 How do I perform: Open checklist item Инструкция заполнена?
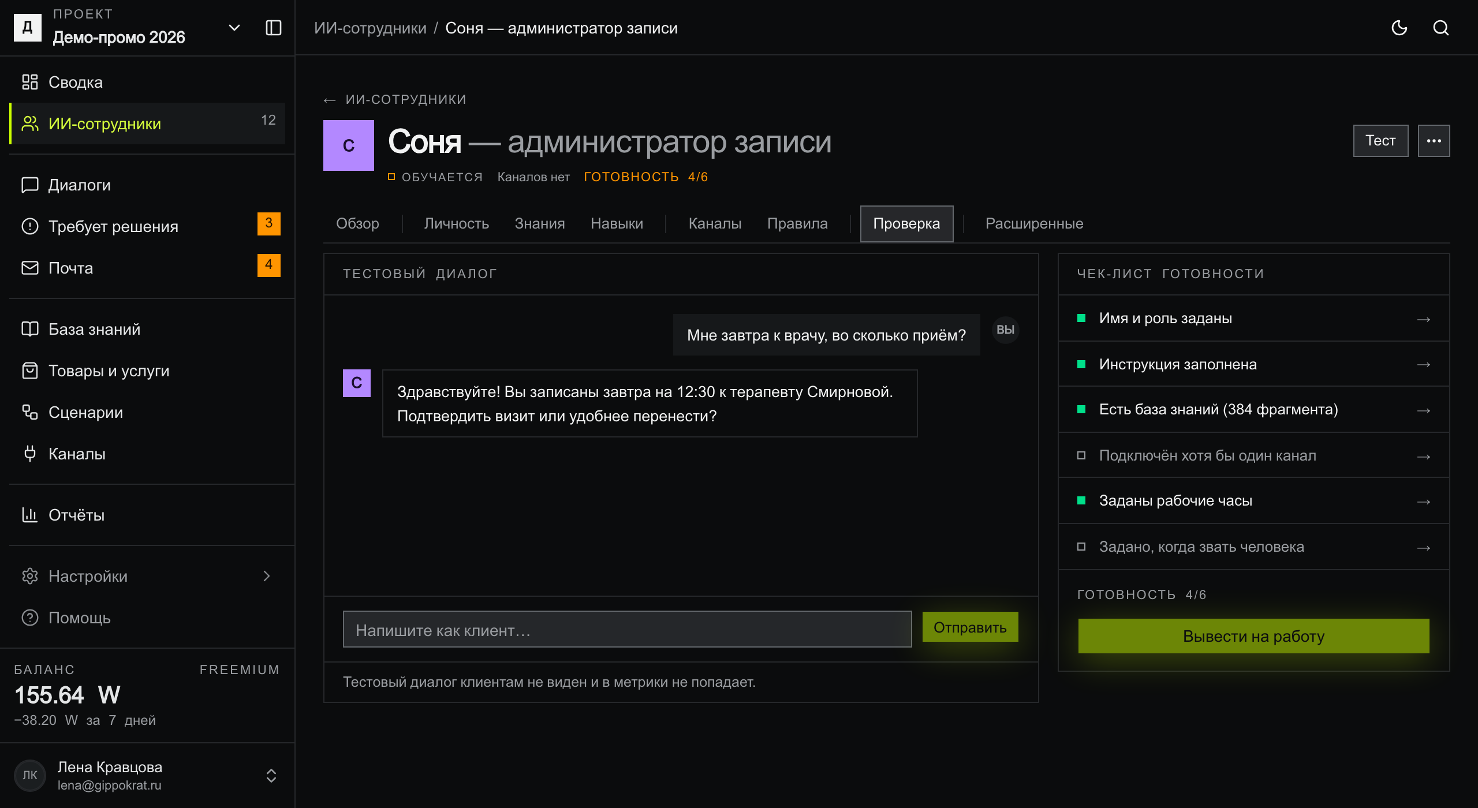click(x=1253, y=364)
